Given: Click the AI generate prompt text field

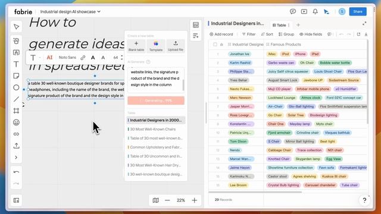Looking at the screenshot, I should click(156, 80).
